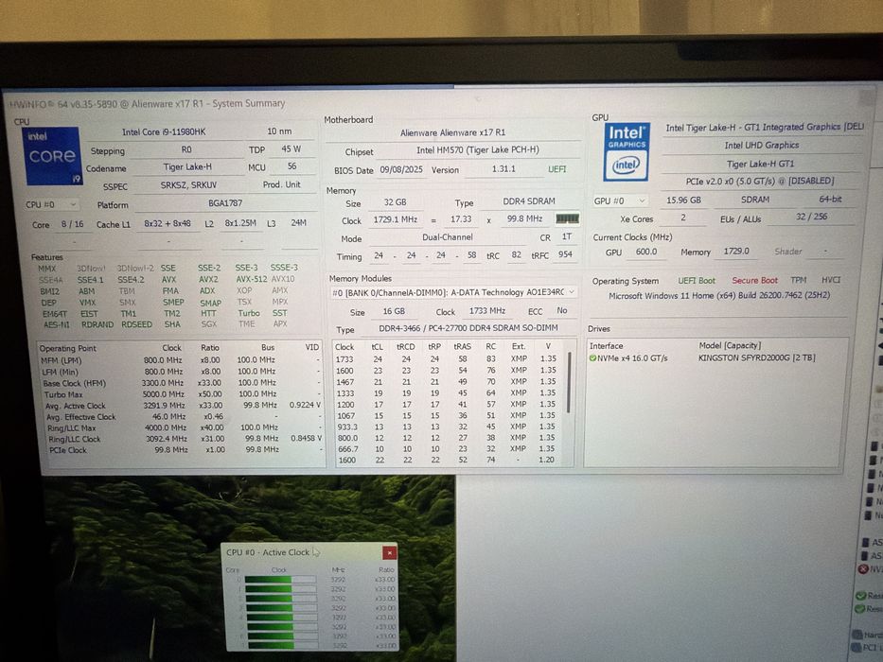The height and width of the screenshot is (662, 883).
Task: Click the Alienware x17 R1 motherboard name
Action: point(452,132)
